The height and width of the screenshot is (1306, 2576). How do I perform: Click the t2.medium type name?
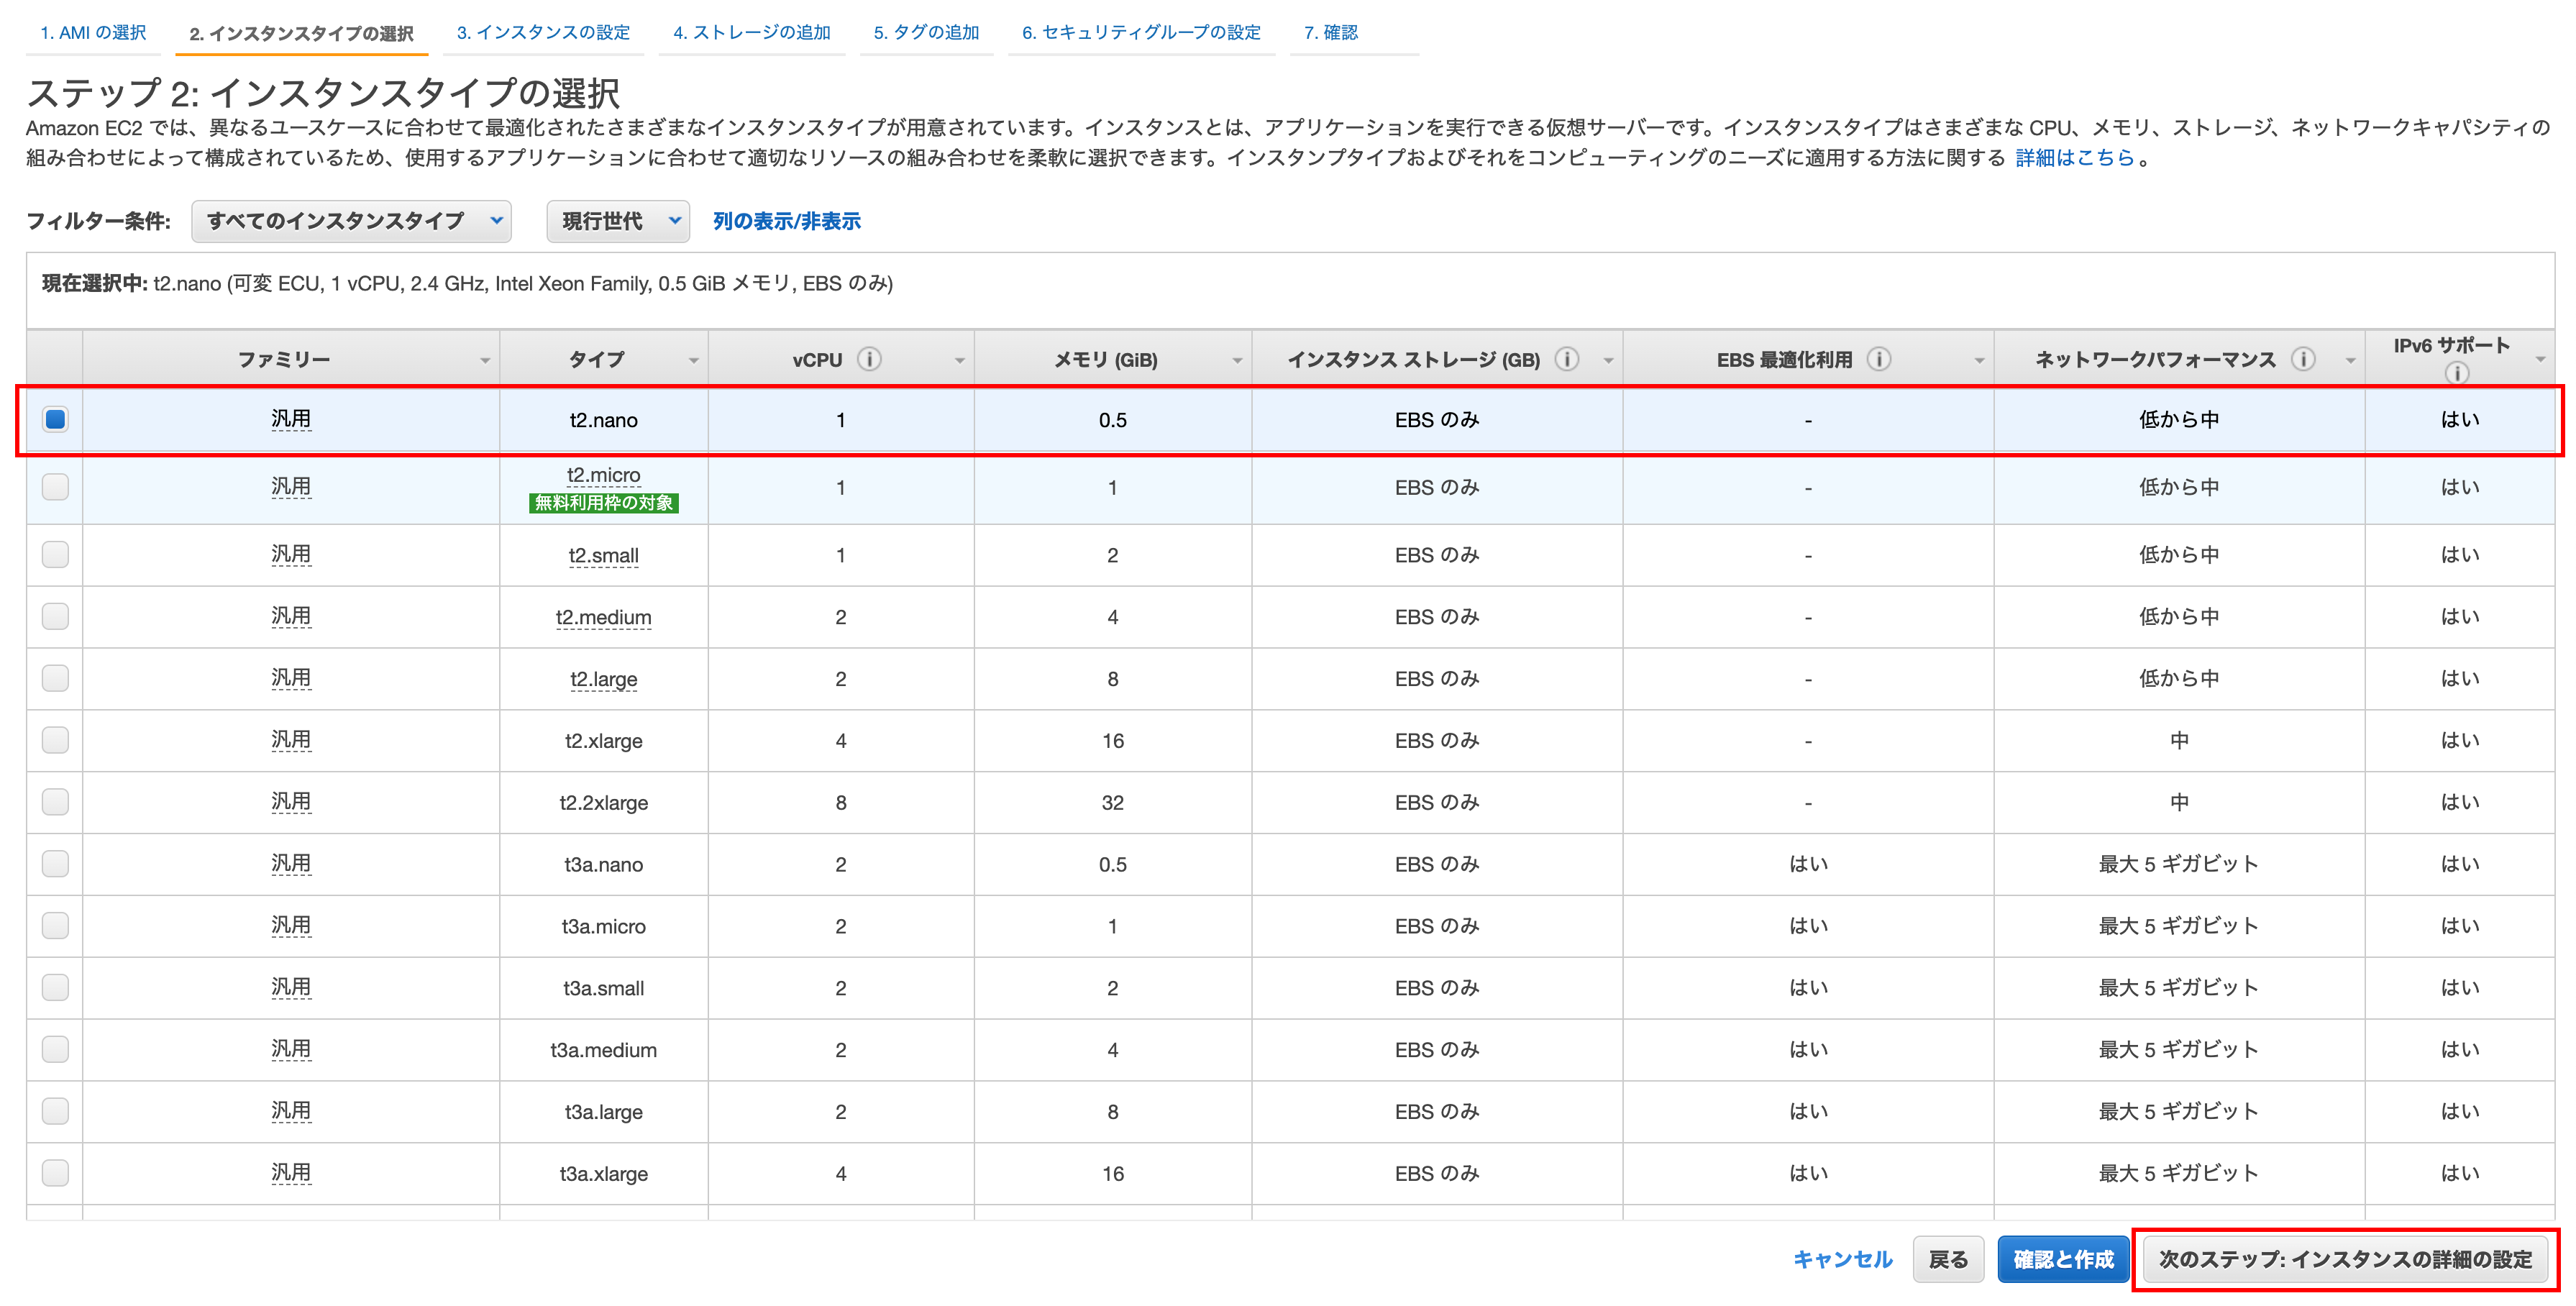coord(603,617)
